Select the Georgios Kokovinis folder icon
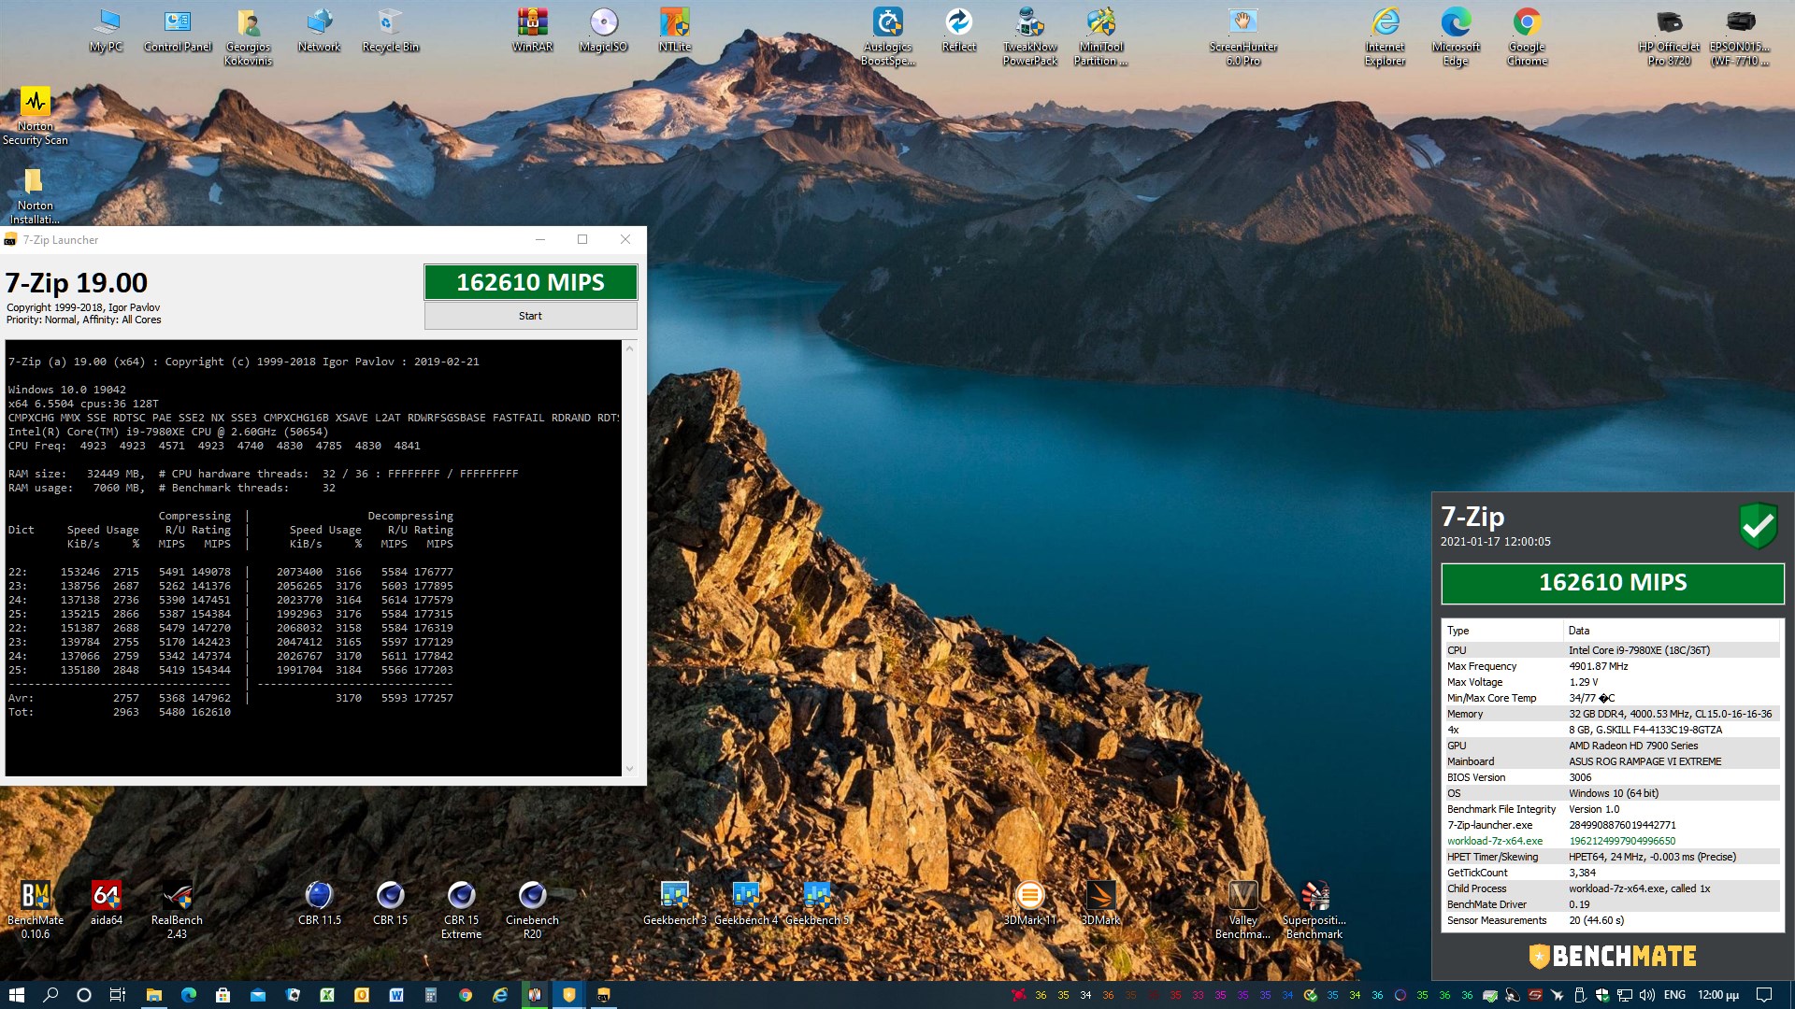Screen dimensions: 1795x1009 click(x=248, y=37)
